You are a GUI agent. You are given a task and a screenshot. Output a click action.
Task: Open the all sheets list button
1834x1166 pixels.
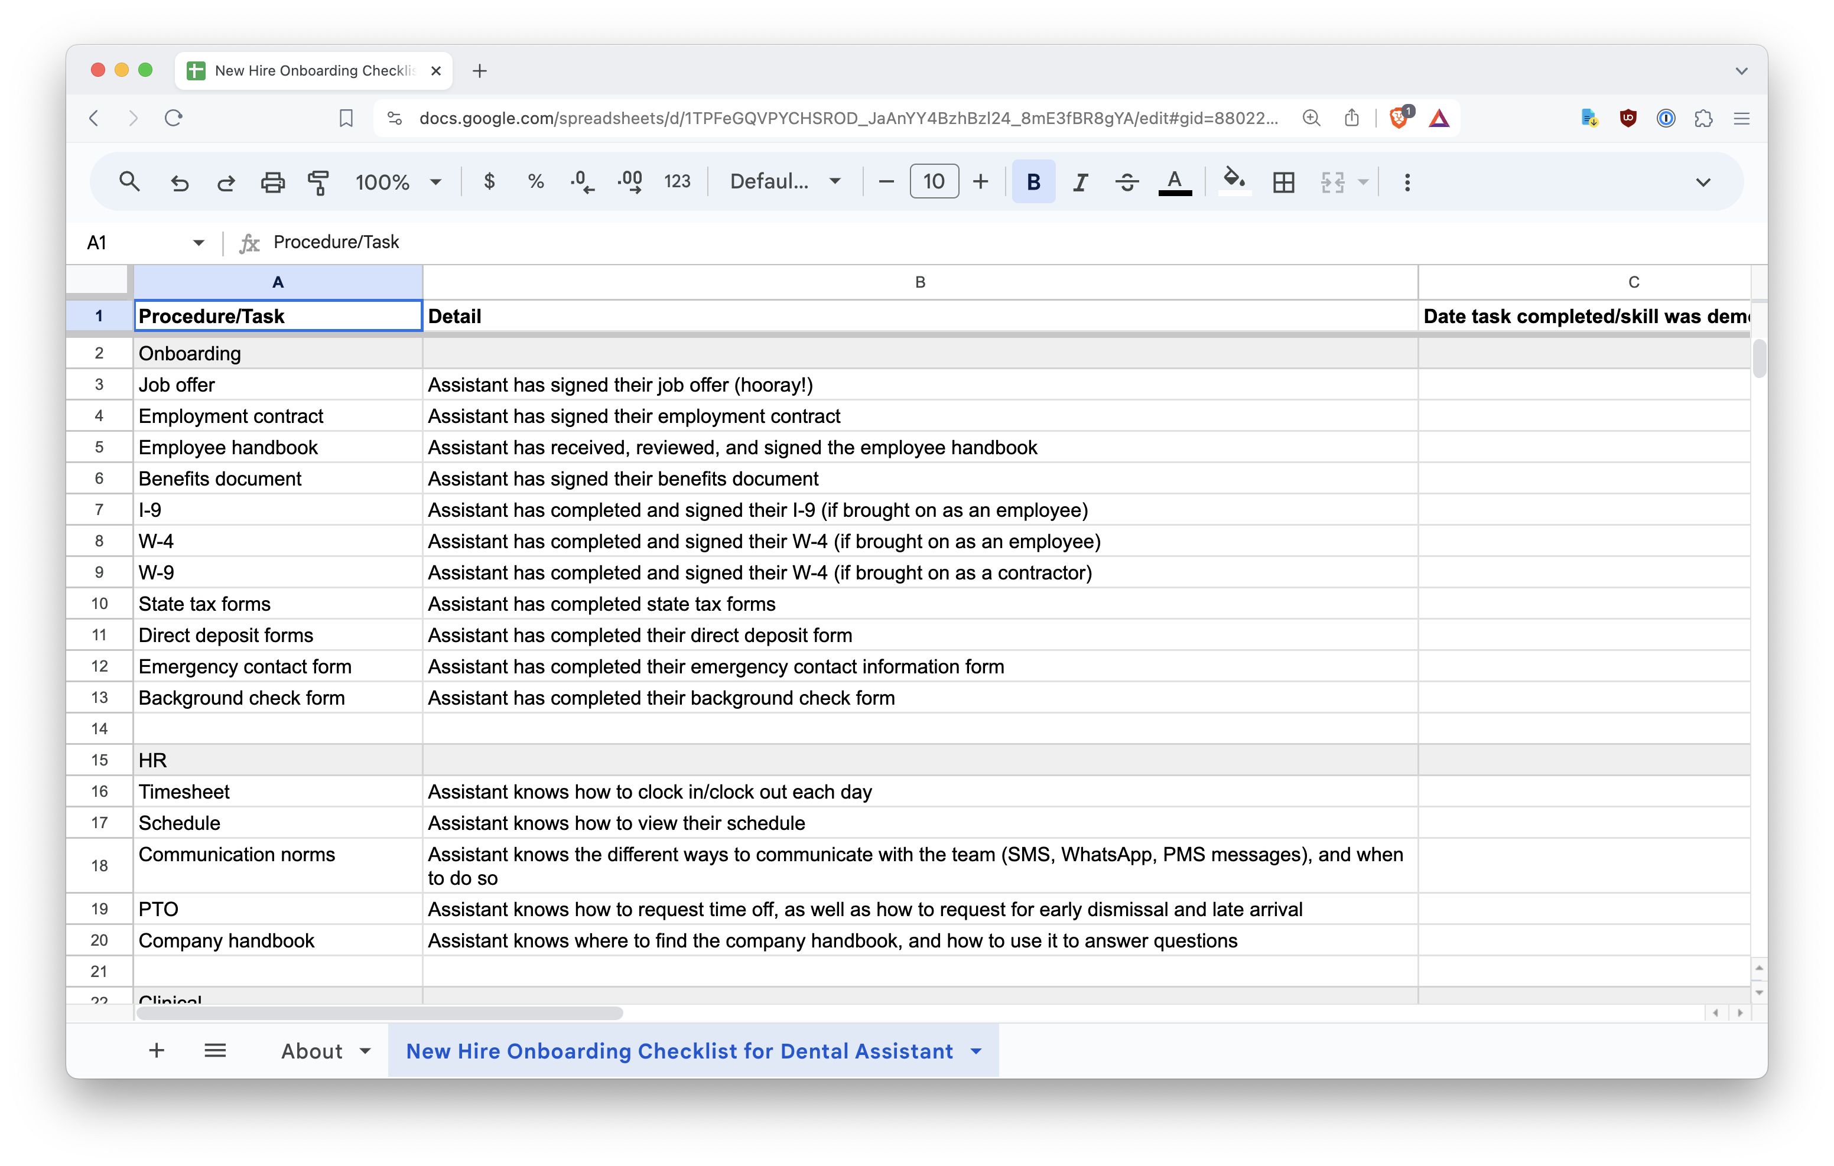click(215, 1051)
